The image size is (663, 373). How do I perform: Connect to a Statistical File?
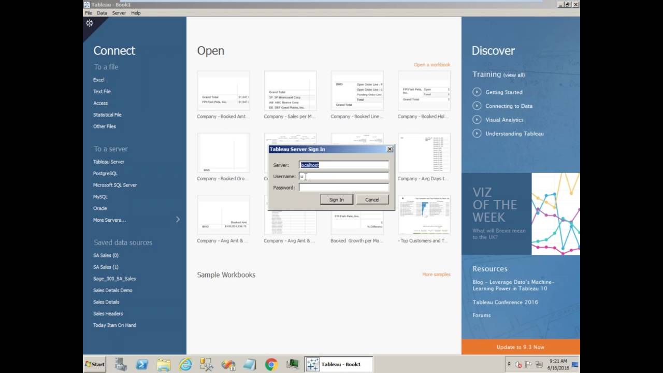point(107,115)
